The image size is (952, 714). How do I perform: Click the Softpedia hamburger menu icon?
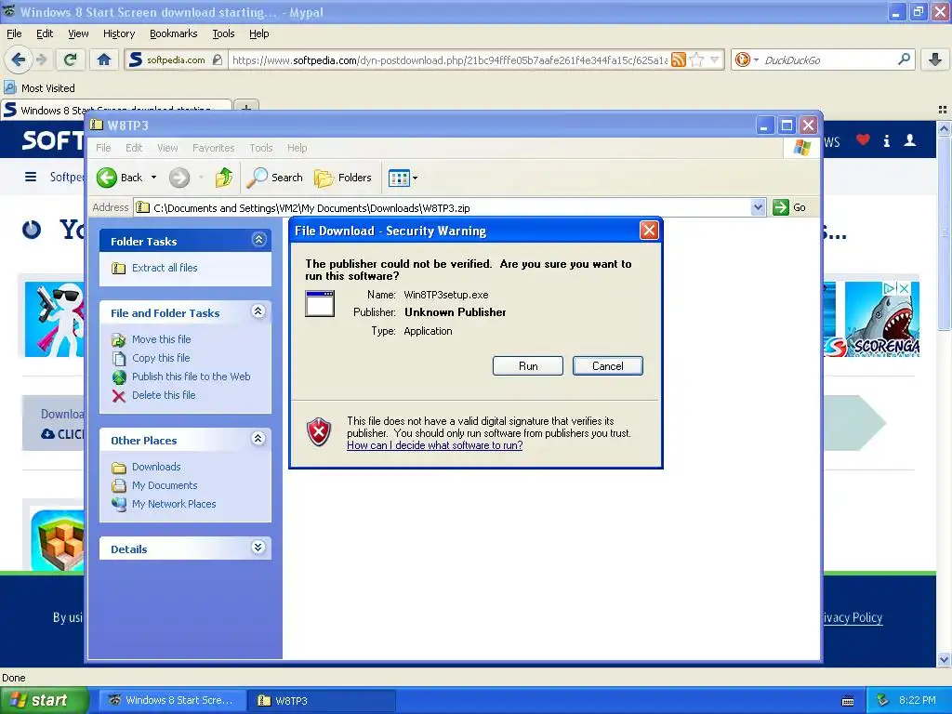pyautogui.click(x=31, y=177)
